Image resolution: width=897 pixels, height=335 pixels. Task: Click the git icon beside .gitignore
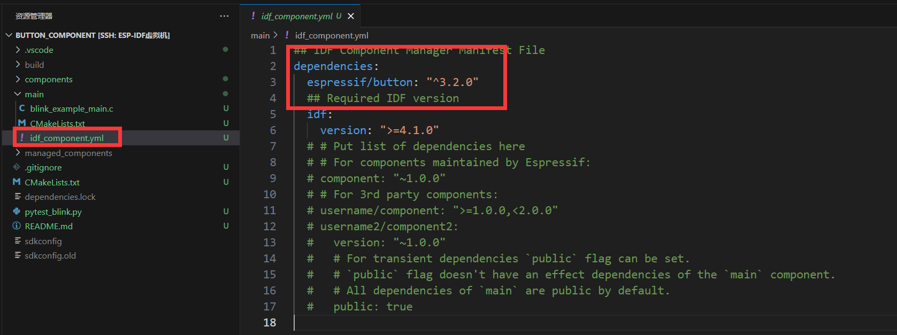(17, 167)
